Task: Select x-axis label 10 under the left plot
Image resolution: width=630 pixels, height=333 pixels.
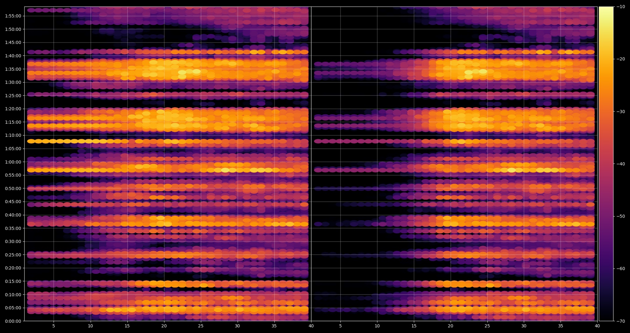Action: pyautogui.click(x=91, y=326)
